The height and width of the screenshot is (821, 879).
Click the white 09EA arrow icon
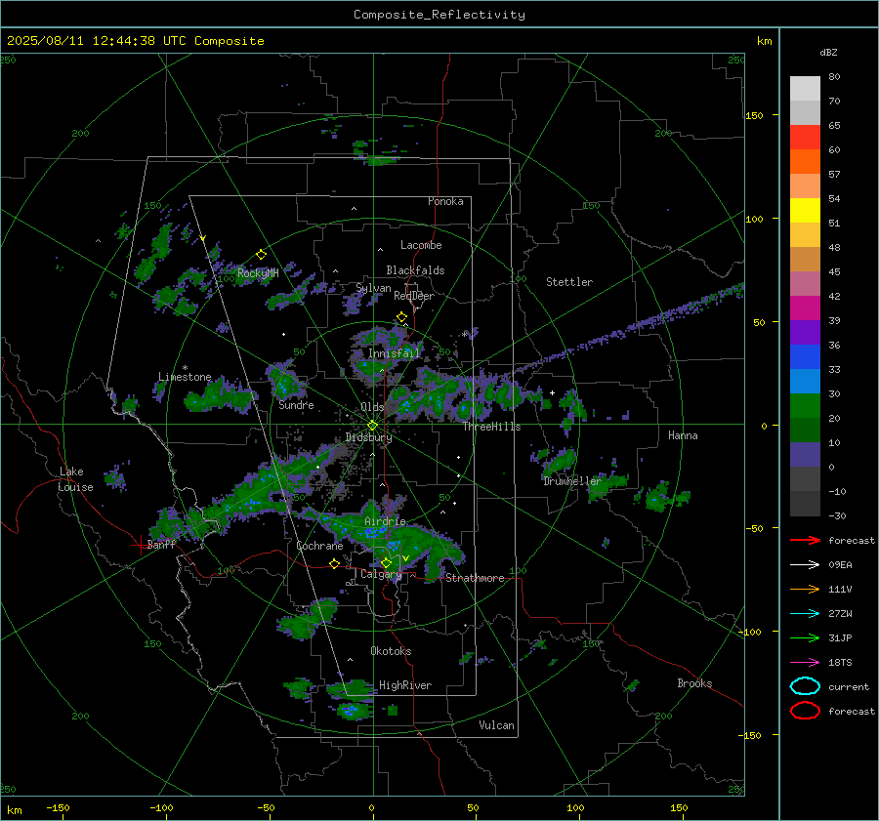coord(805,565)
